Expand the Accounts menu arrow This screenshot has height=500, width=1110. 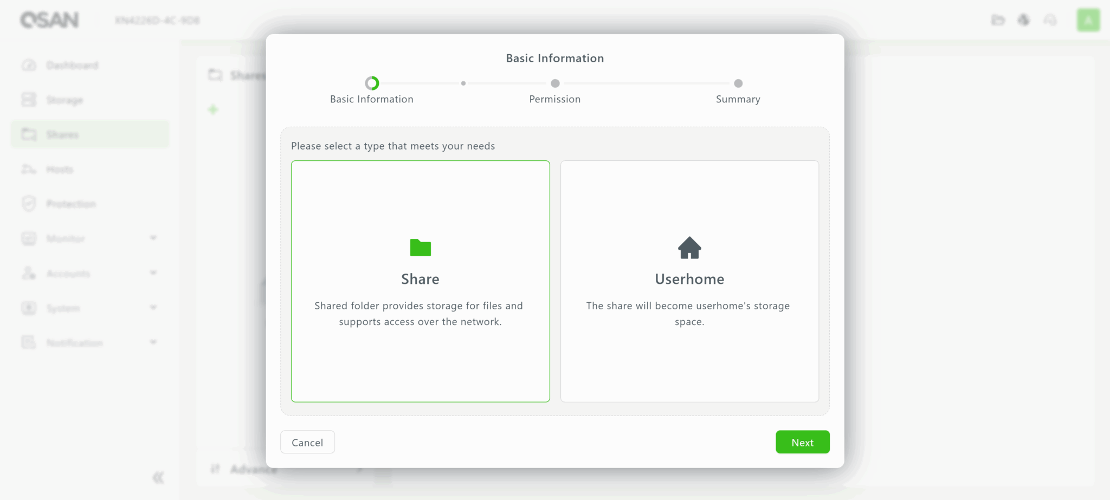coord(153,273)
